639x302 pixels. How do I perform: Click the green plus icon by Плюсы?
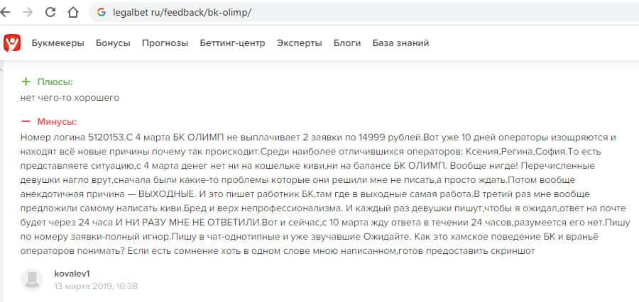coord(26,82)
